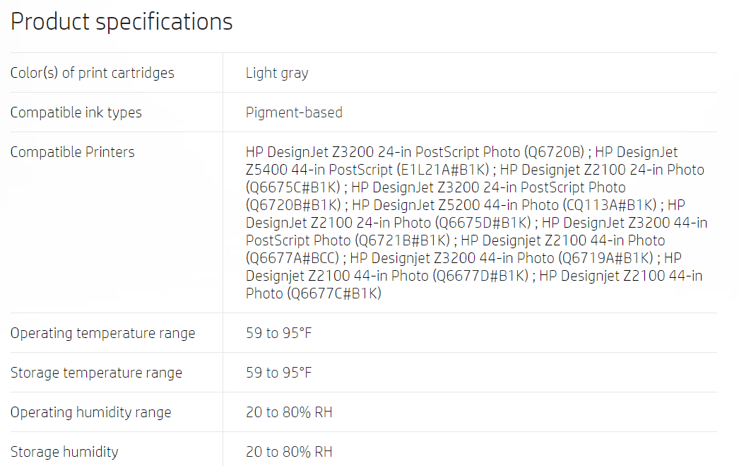Select 'Color(s) of print cartridges' label
Image resolution: width=739 pixels, height=466 pixels.
(93, 73)
